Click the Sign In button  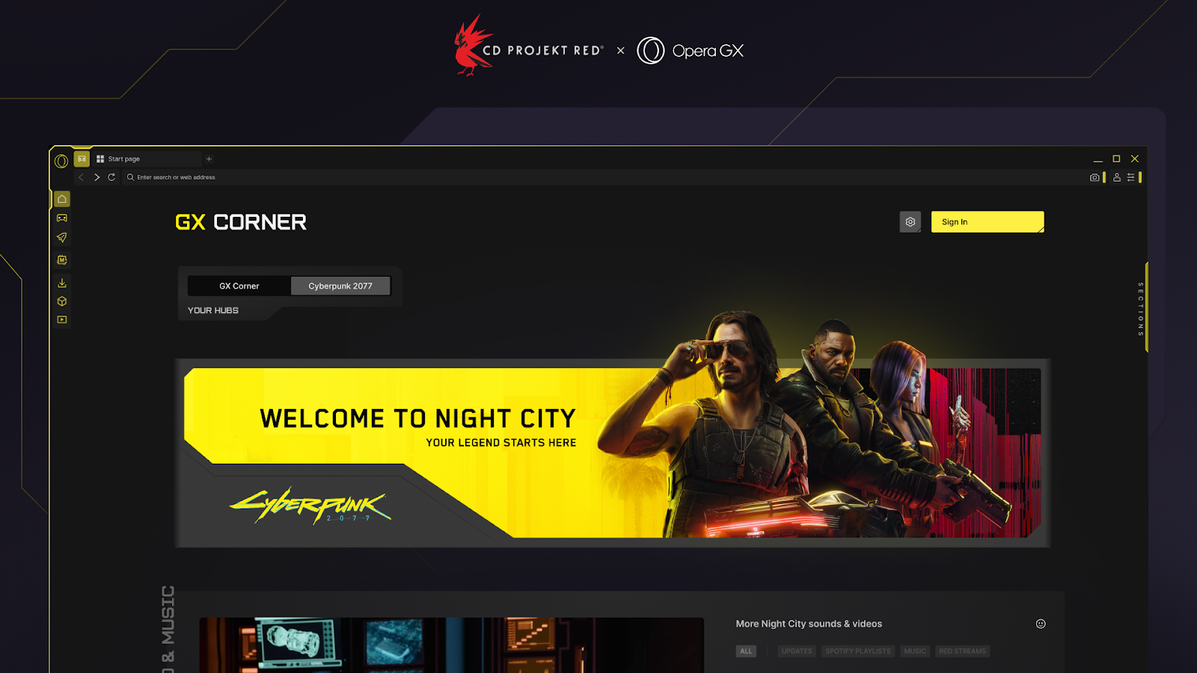point(988,222)
